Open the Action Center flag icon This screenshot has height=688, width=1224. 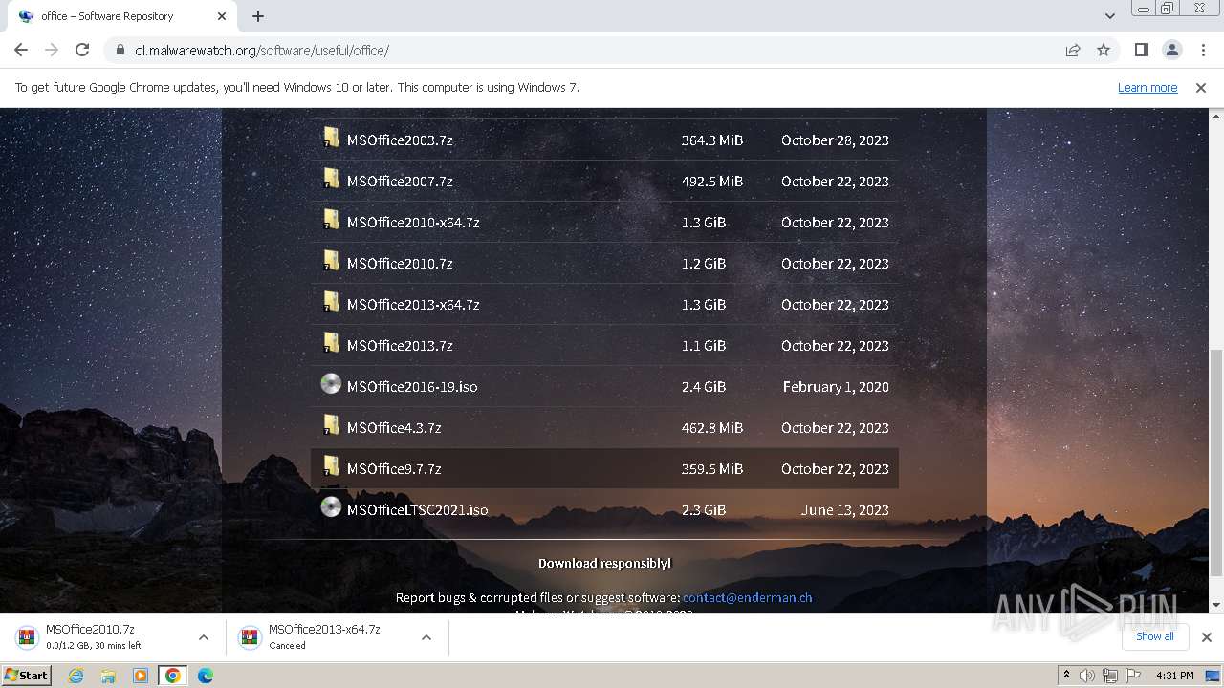(1133, 676)
